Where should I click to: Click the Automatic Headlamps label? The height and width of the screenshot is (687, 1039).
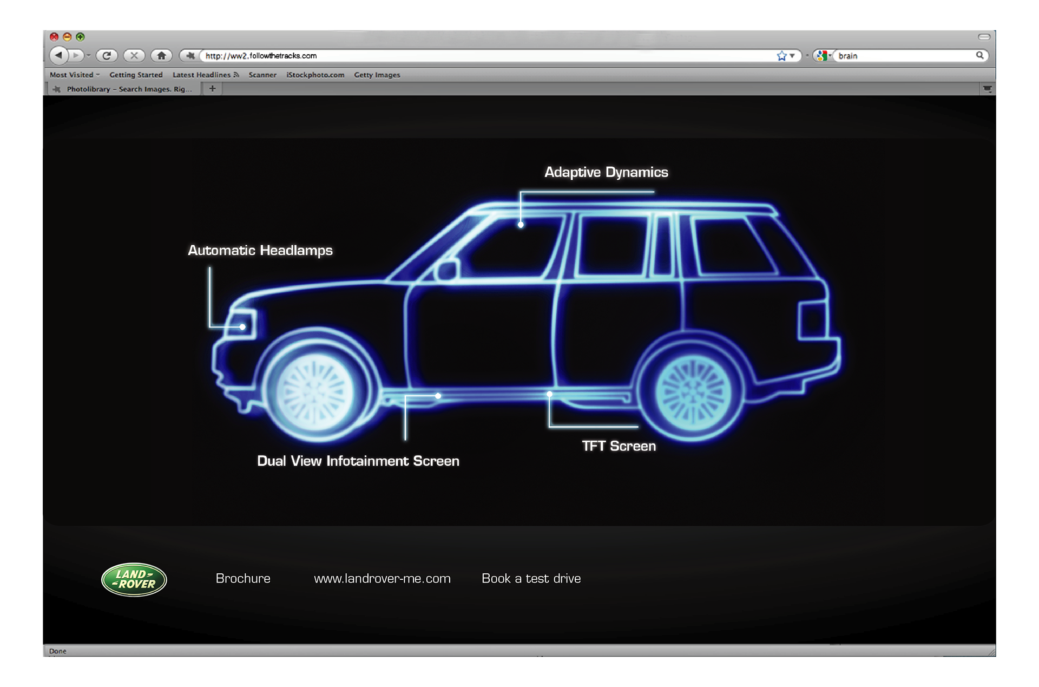[260, 250]
